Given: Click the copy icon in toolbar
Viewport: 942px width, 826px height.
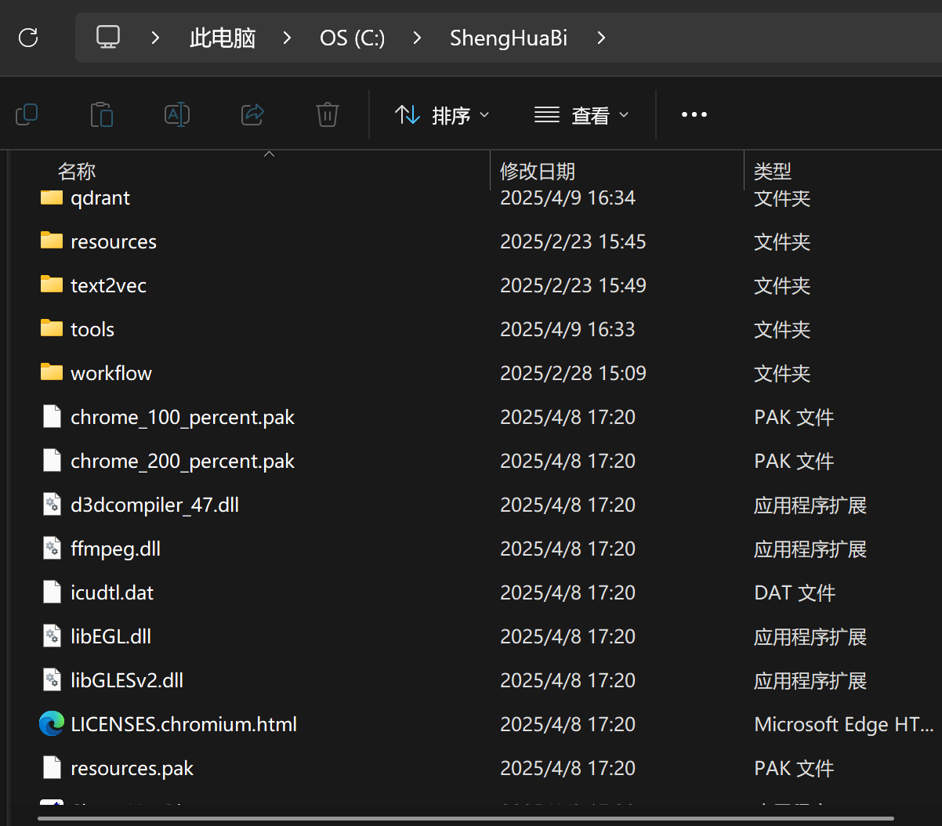Looking at the screenshot, I should point(27,115).
